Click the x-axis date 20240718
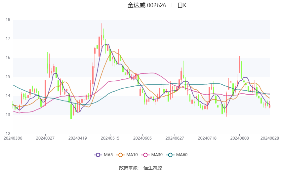The height and width of the screenshot is (171, 281). (x=207, y=138)
